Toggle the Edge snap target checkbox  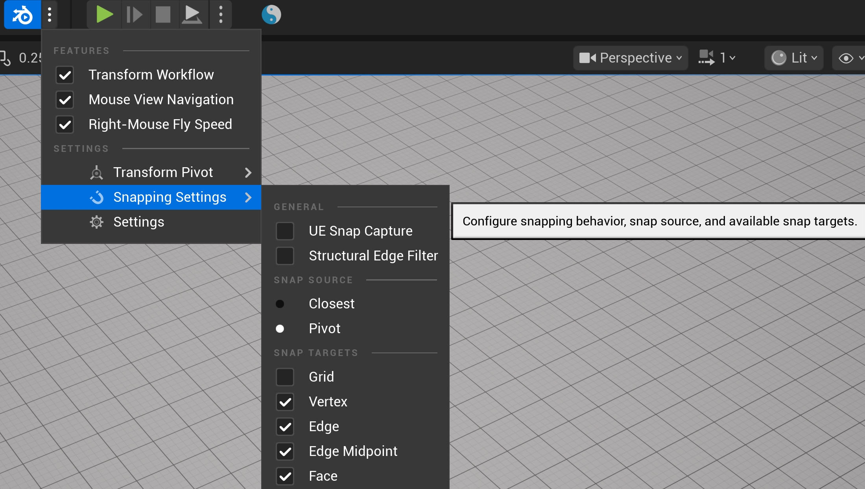click(x=285, y=426)
